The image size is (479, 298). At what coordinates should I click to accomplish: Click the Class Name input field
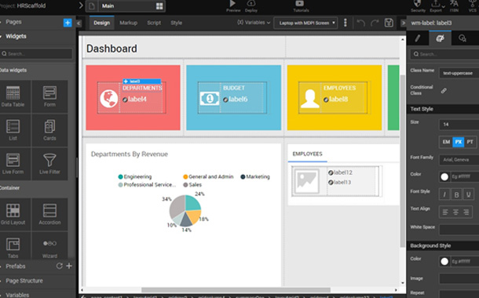tap(459, 73)
